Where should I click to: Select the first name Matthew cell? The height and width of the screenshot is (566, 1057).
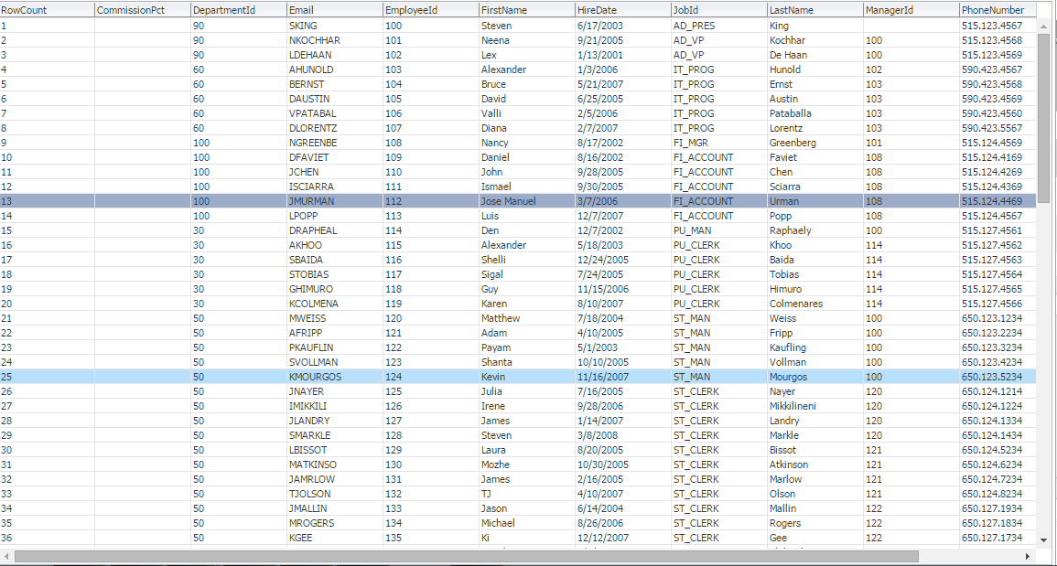tap(527, 318)
